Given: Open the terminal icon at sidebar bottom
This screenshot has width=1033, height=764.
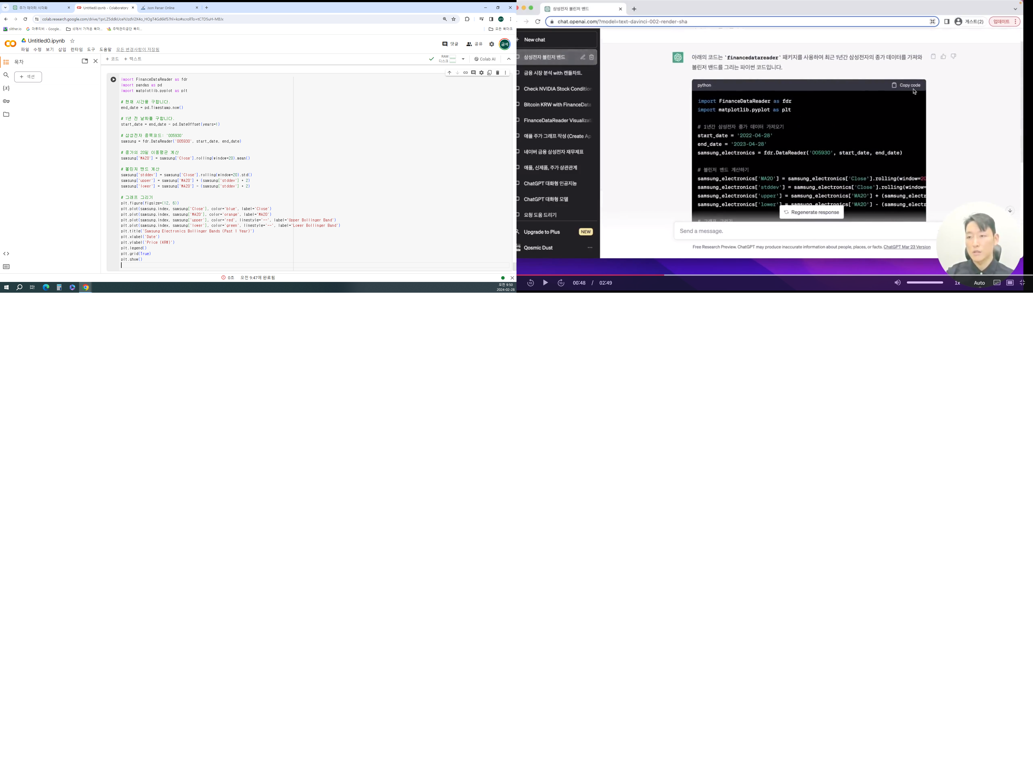Looking at the screenshot, I should tap(6, 267).
